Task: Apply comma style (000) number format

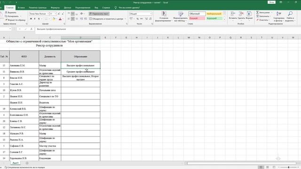Action: tap(142, 19)
